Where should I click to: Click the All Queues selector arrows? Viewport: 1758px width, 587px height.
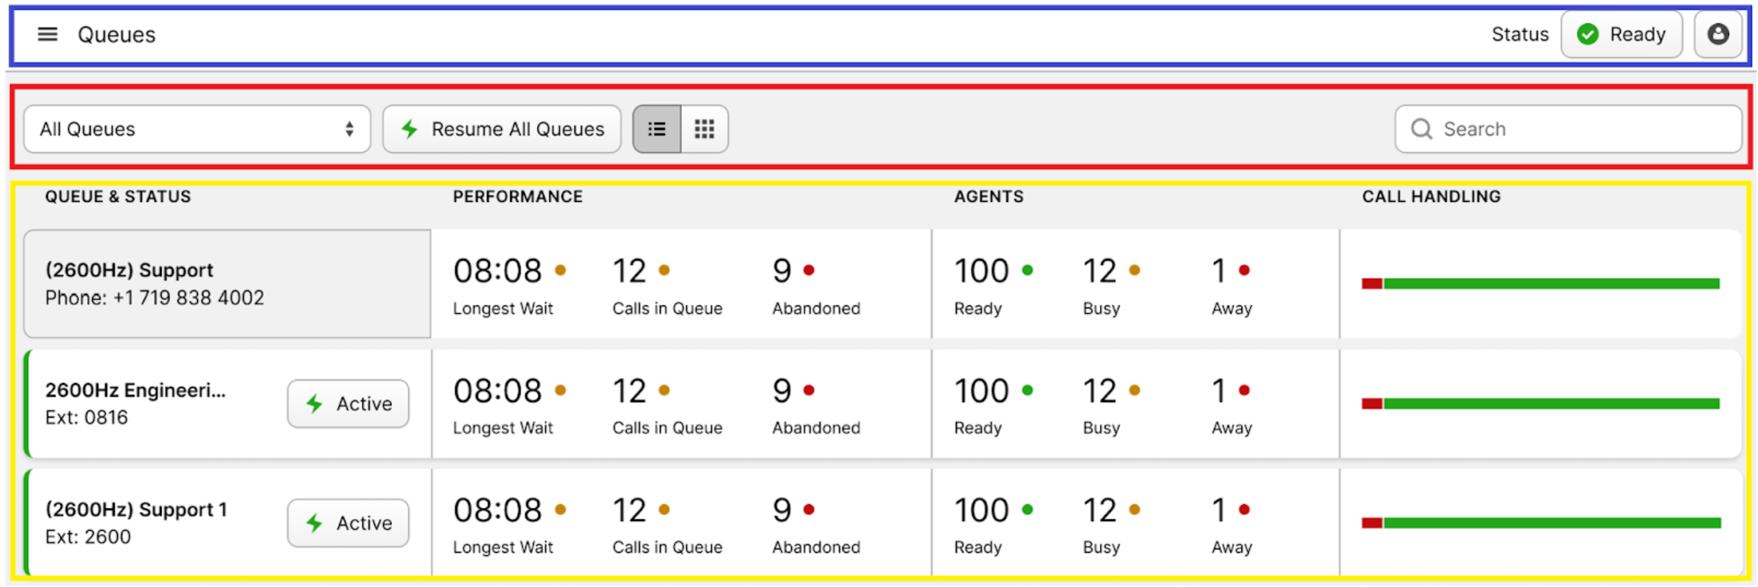pyautogui.click(x=350, y=129)
